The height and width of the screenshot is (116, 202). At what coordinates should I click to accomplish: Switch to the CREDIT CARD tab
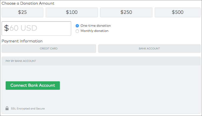tap(49, 49)
